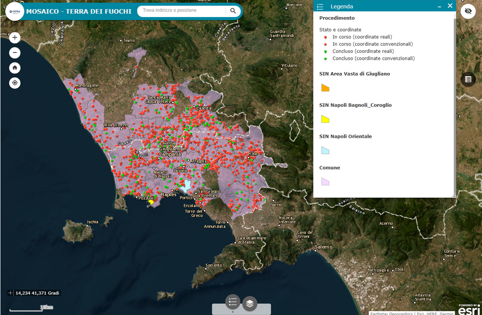Image resolution: width=482 pixels, height=315 pixels.
Task: Click the Legenda panel list icon
Action: [x=320, y=7]
